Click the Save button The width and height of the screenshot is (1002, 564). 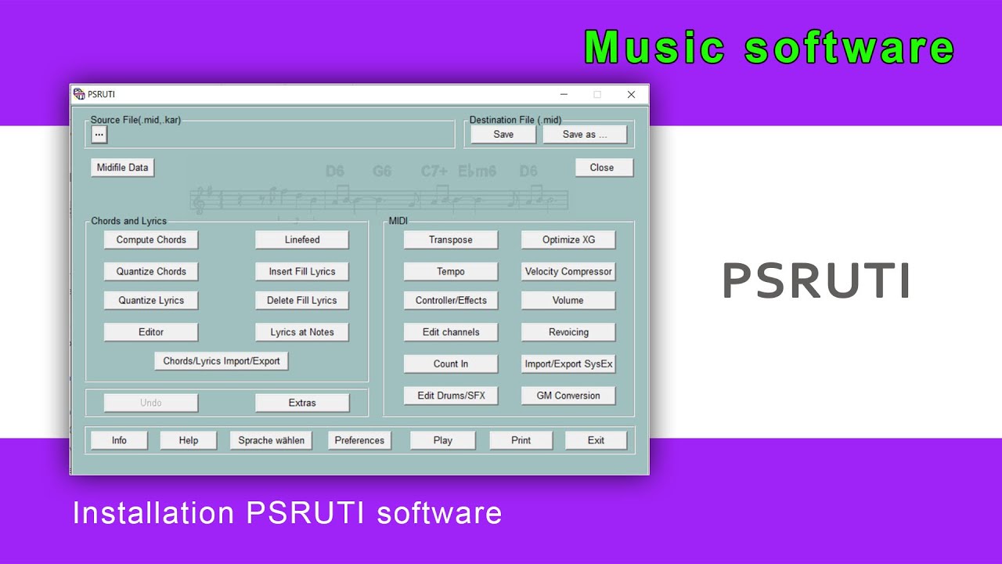point(503,135)
